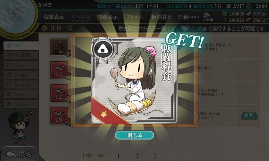The image size is (269, 161).
Task: Filter quests by 日 Daily
Action: pyautogui.click(x=21, y=65)
